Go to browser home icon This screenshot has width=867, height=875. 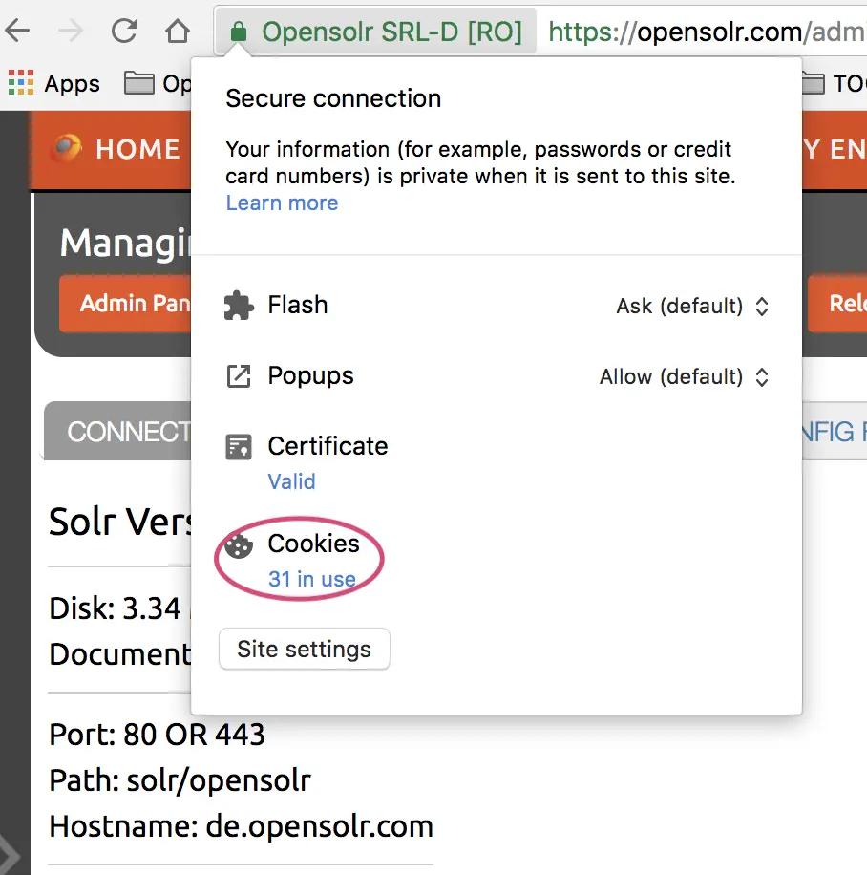pyautogui.click(x=178, y=32)
